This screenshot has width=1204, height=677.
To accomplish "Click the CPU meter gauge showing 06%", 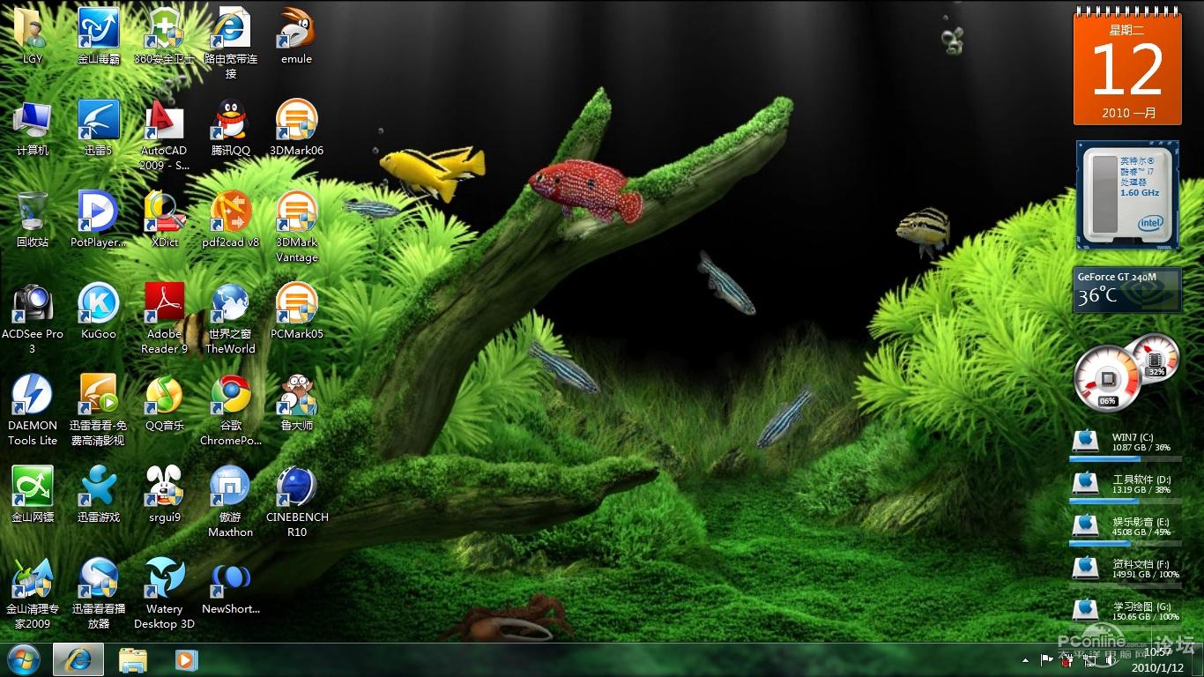I will click(1107, 379).
